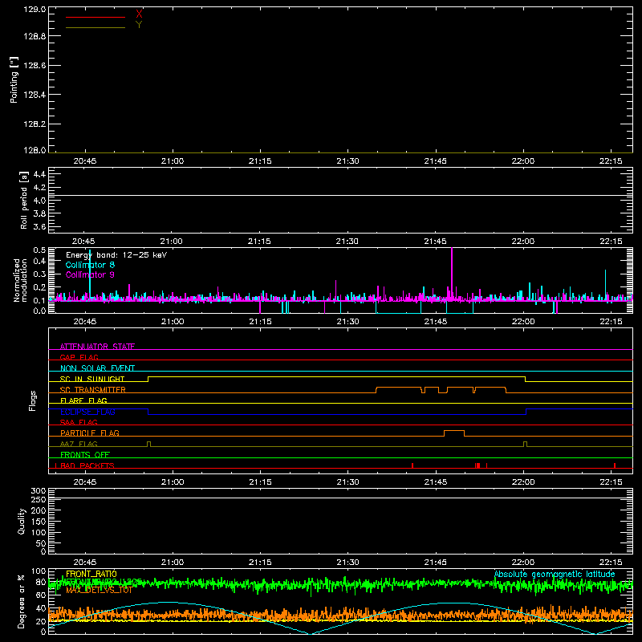Click the white quality trace line
The height and width of the screenshot is (642, 642).
340,498
